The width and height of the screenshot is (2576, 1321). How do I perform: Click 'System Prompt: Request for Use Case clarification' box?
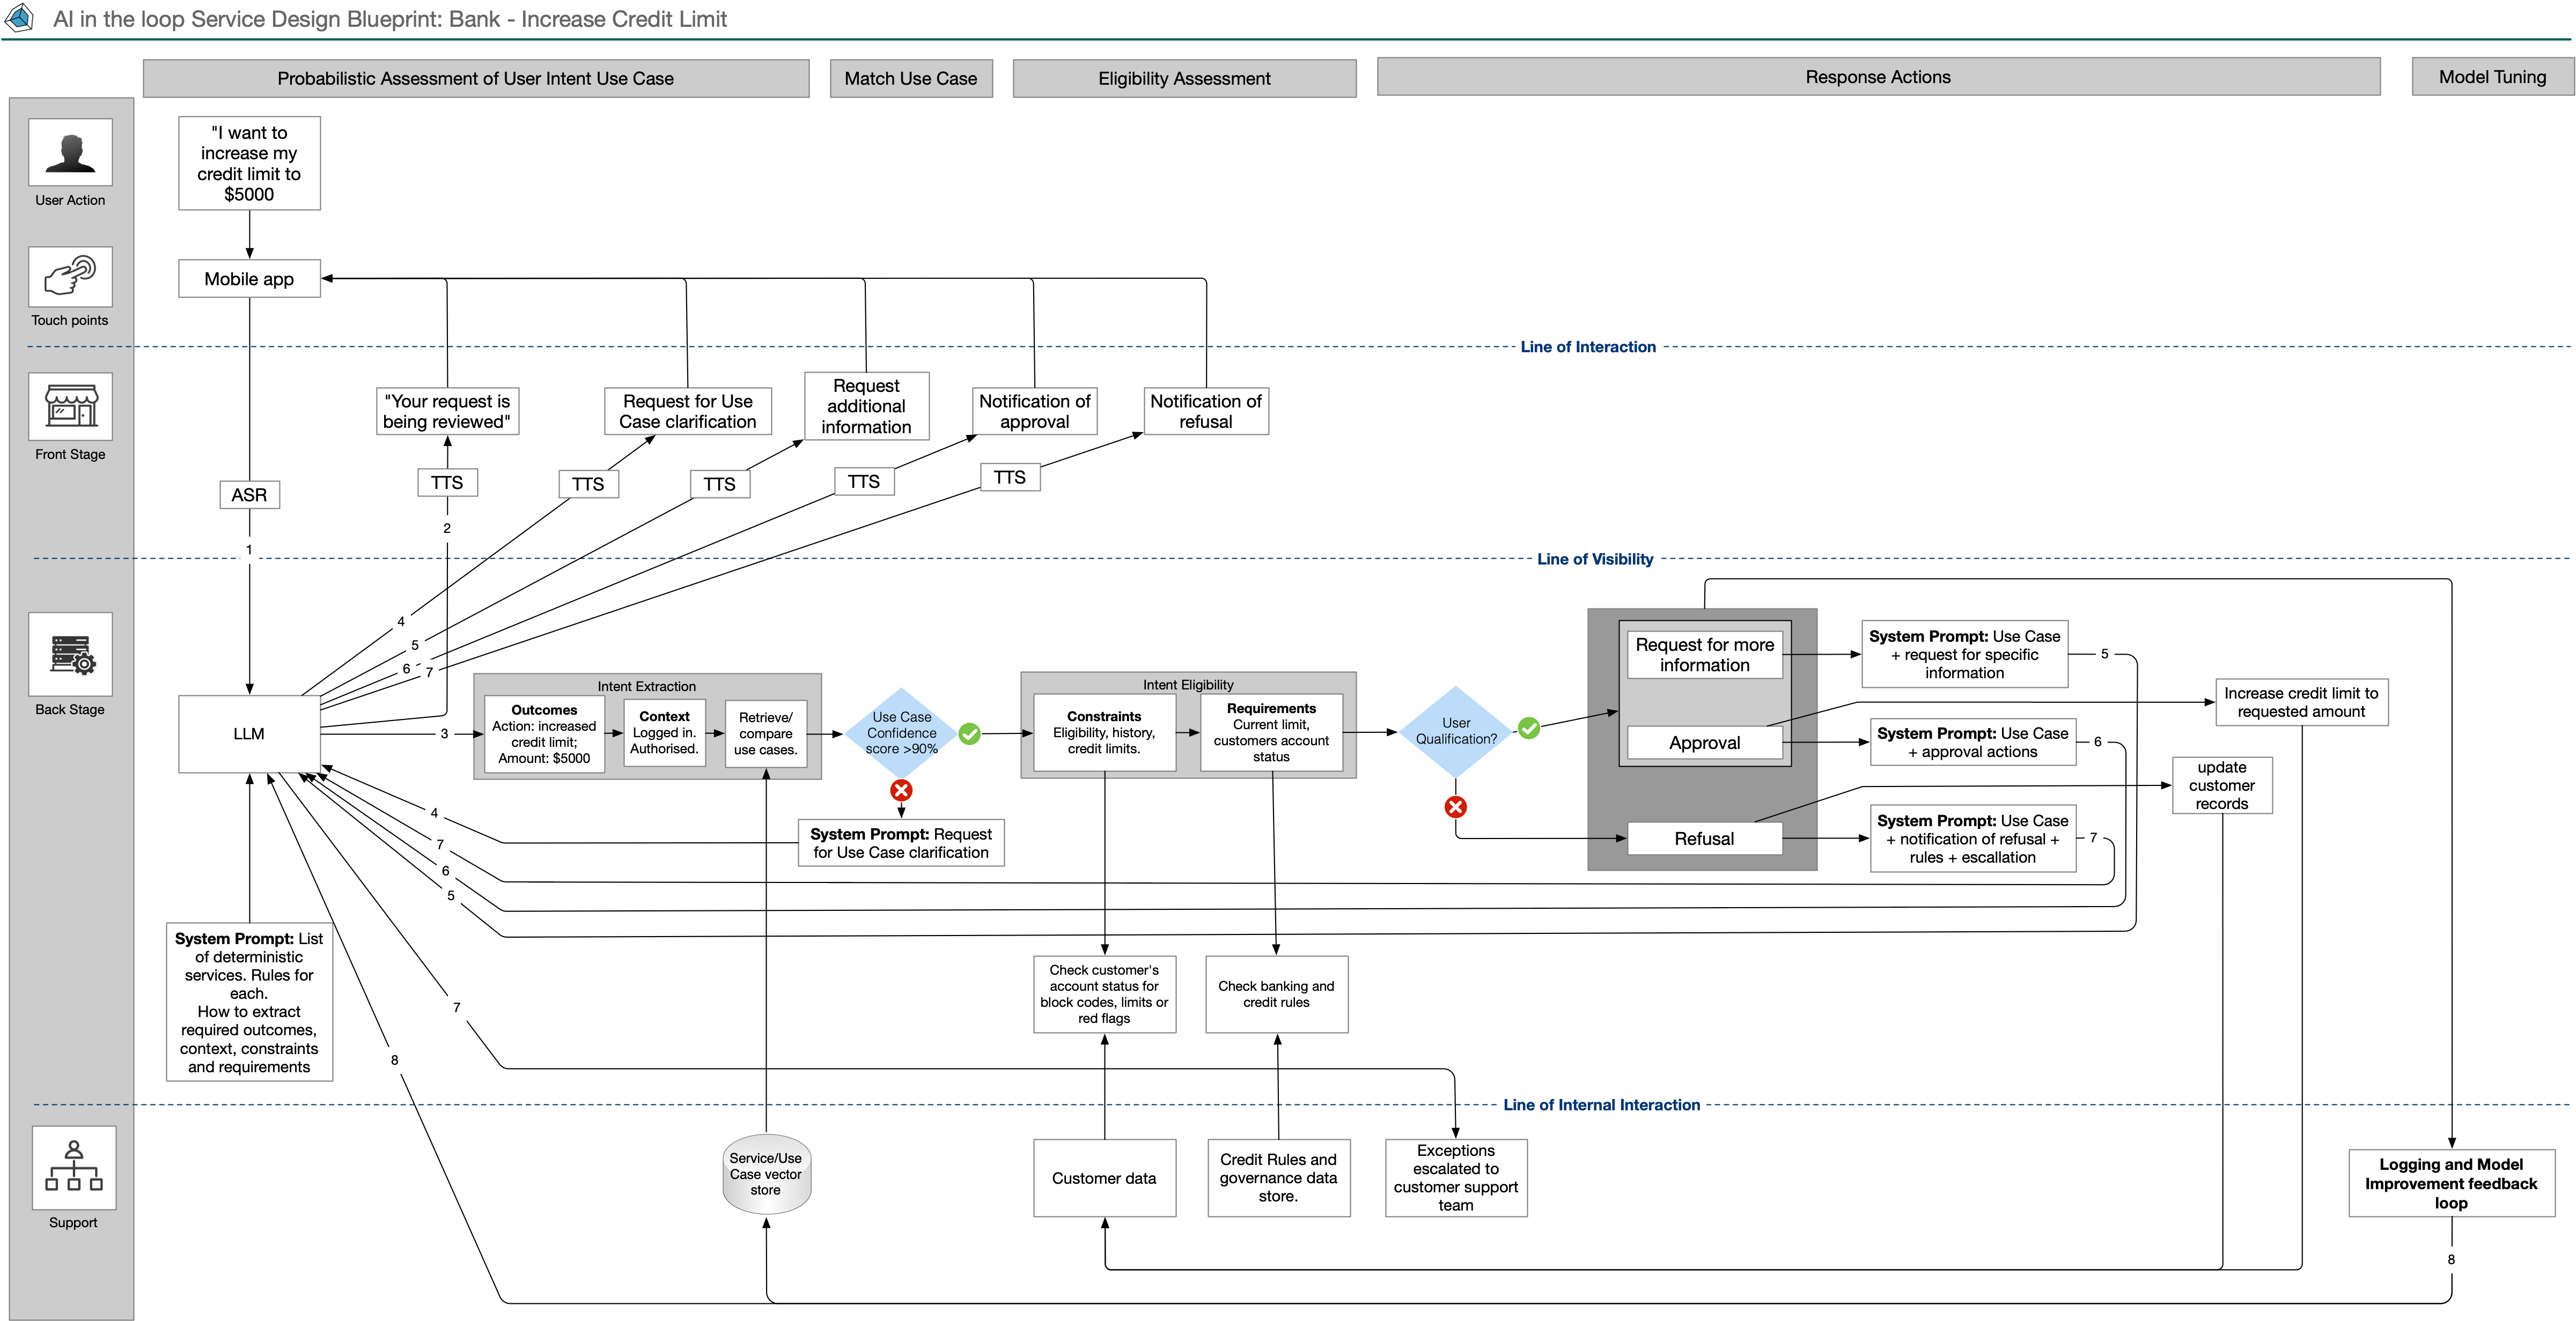pos(901,842)
